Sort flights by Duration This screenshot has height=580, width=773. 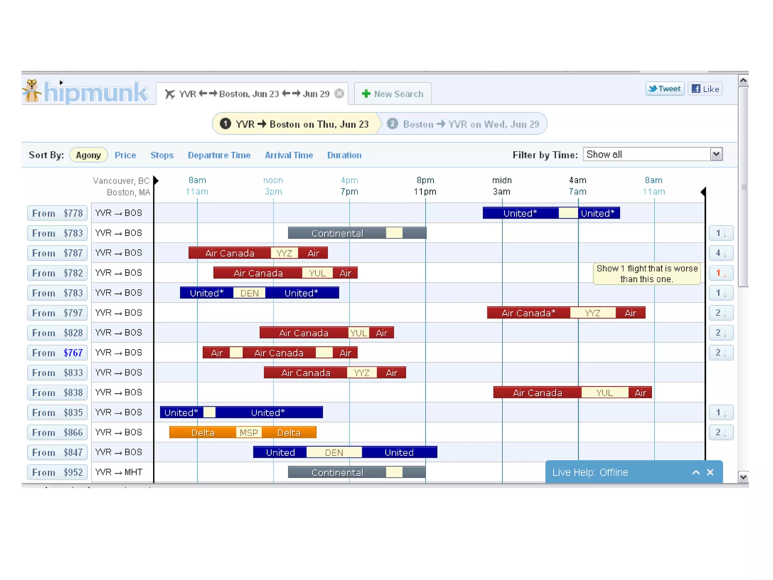click(x=344, y=155)
